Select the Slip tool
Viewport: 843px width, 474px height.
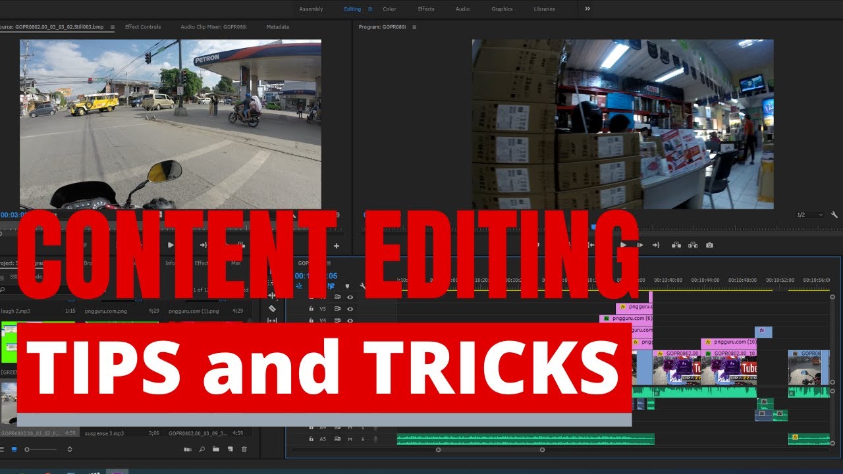[x=272, y=320]
